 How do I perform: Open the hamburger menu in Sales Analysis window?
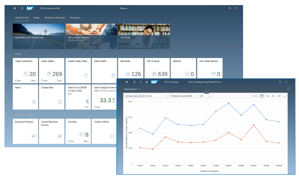pyautogui.click(x=127, y=82)
